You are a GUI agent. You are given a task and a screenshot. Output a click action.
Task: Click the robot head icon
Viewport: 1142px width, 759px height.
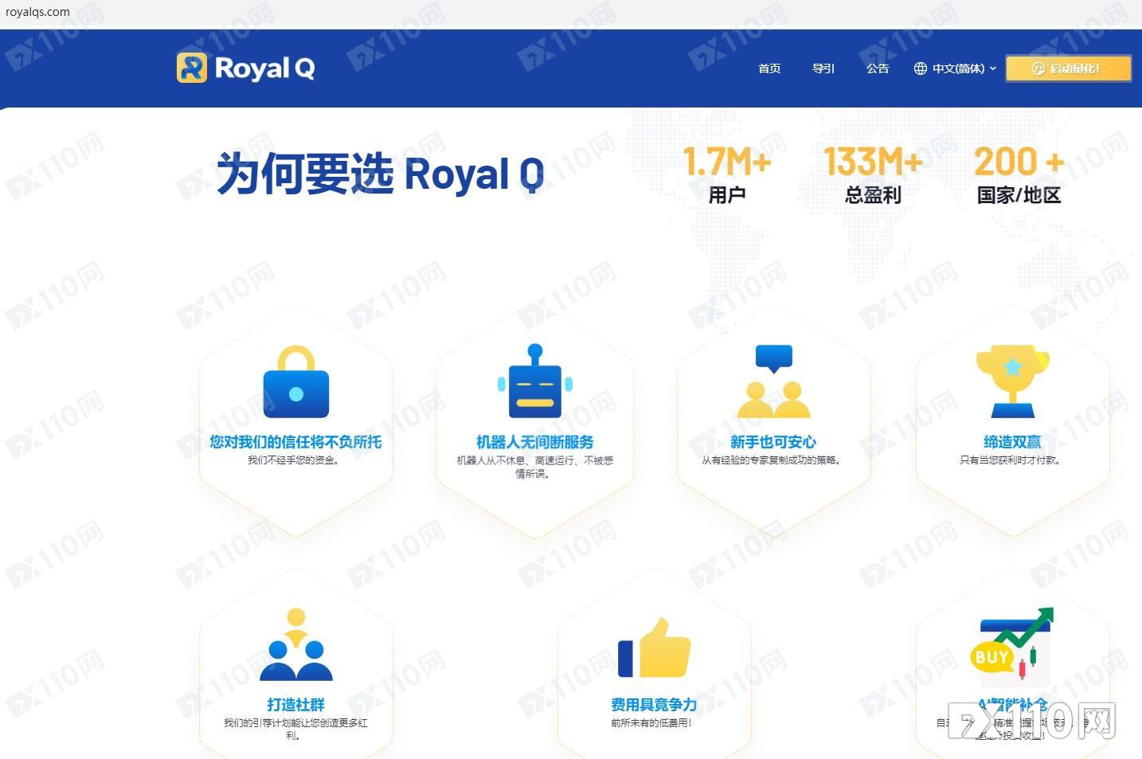pos(535,381)
